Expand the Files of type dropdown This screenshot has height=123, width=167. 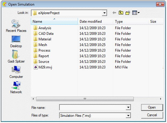(128, 116)
